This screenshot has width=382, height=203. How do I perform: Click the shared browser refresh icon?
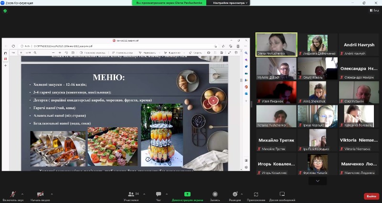click(x=13, y=46)
